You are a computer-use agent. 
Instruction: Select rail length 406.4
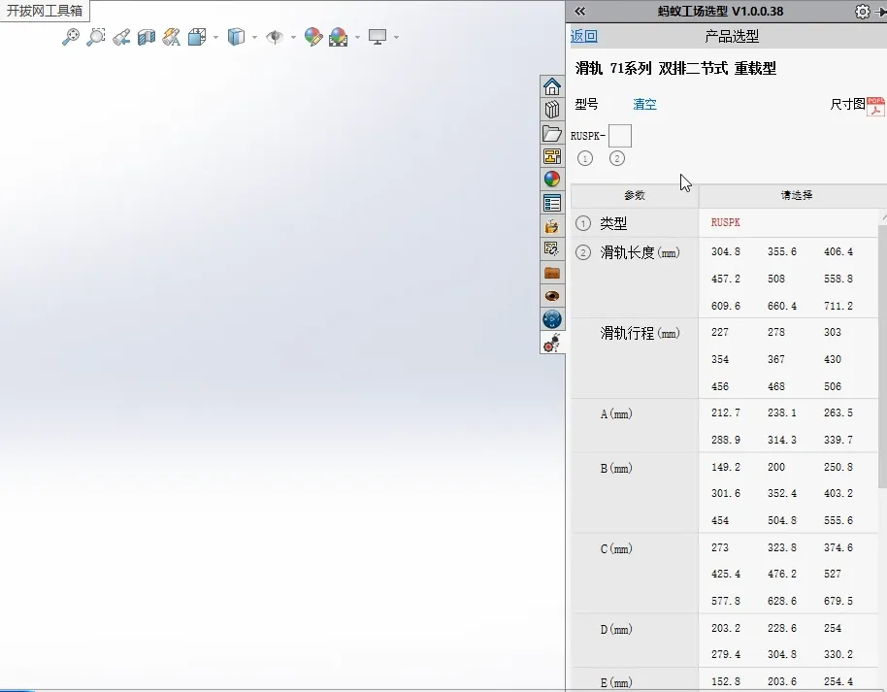[838, 251]
